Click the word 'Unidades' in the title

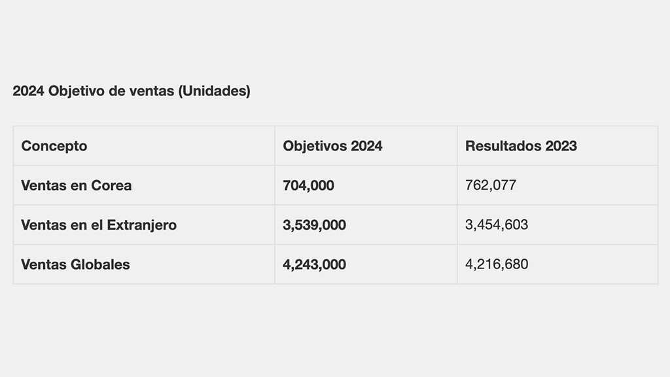(214, 91)
